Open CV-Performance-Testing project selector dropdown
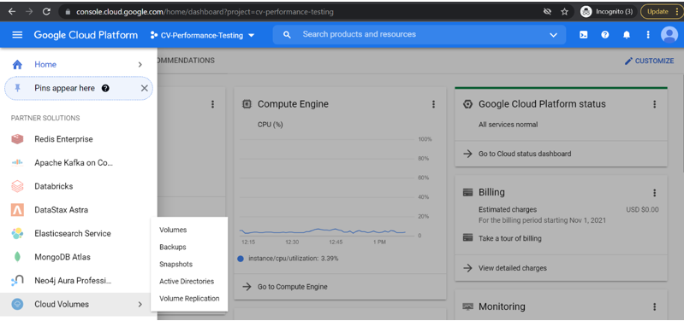The height and width of the screenshot is (321, 684). pos(202,35)
